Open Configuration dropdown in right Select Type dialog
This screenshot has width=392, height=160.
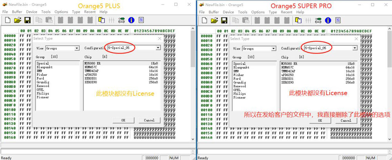point(354,48)
